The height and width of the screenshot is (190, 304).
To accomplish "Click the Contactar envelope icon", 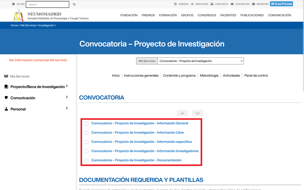I will tap(232, 4).
